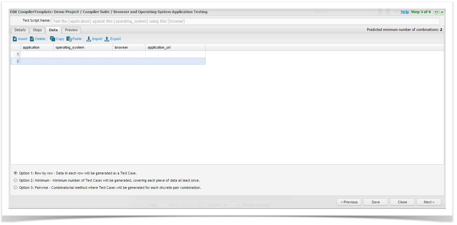Image resolution: width=457 pixels, height=225 pixels.
Task: Select Option 2: Minimum radio button
Action: (x=15, y=180)
